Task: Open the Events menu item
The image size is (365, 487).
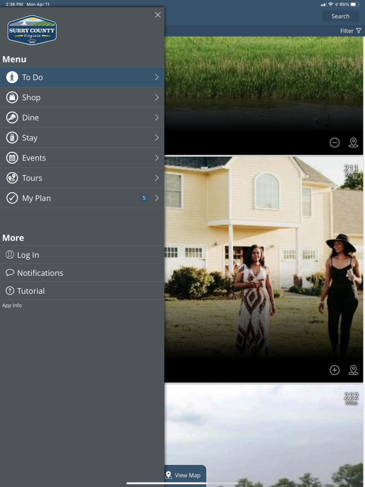Action: [x=82, y=158]
